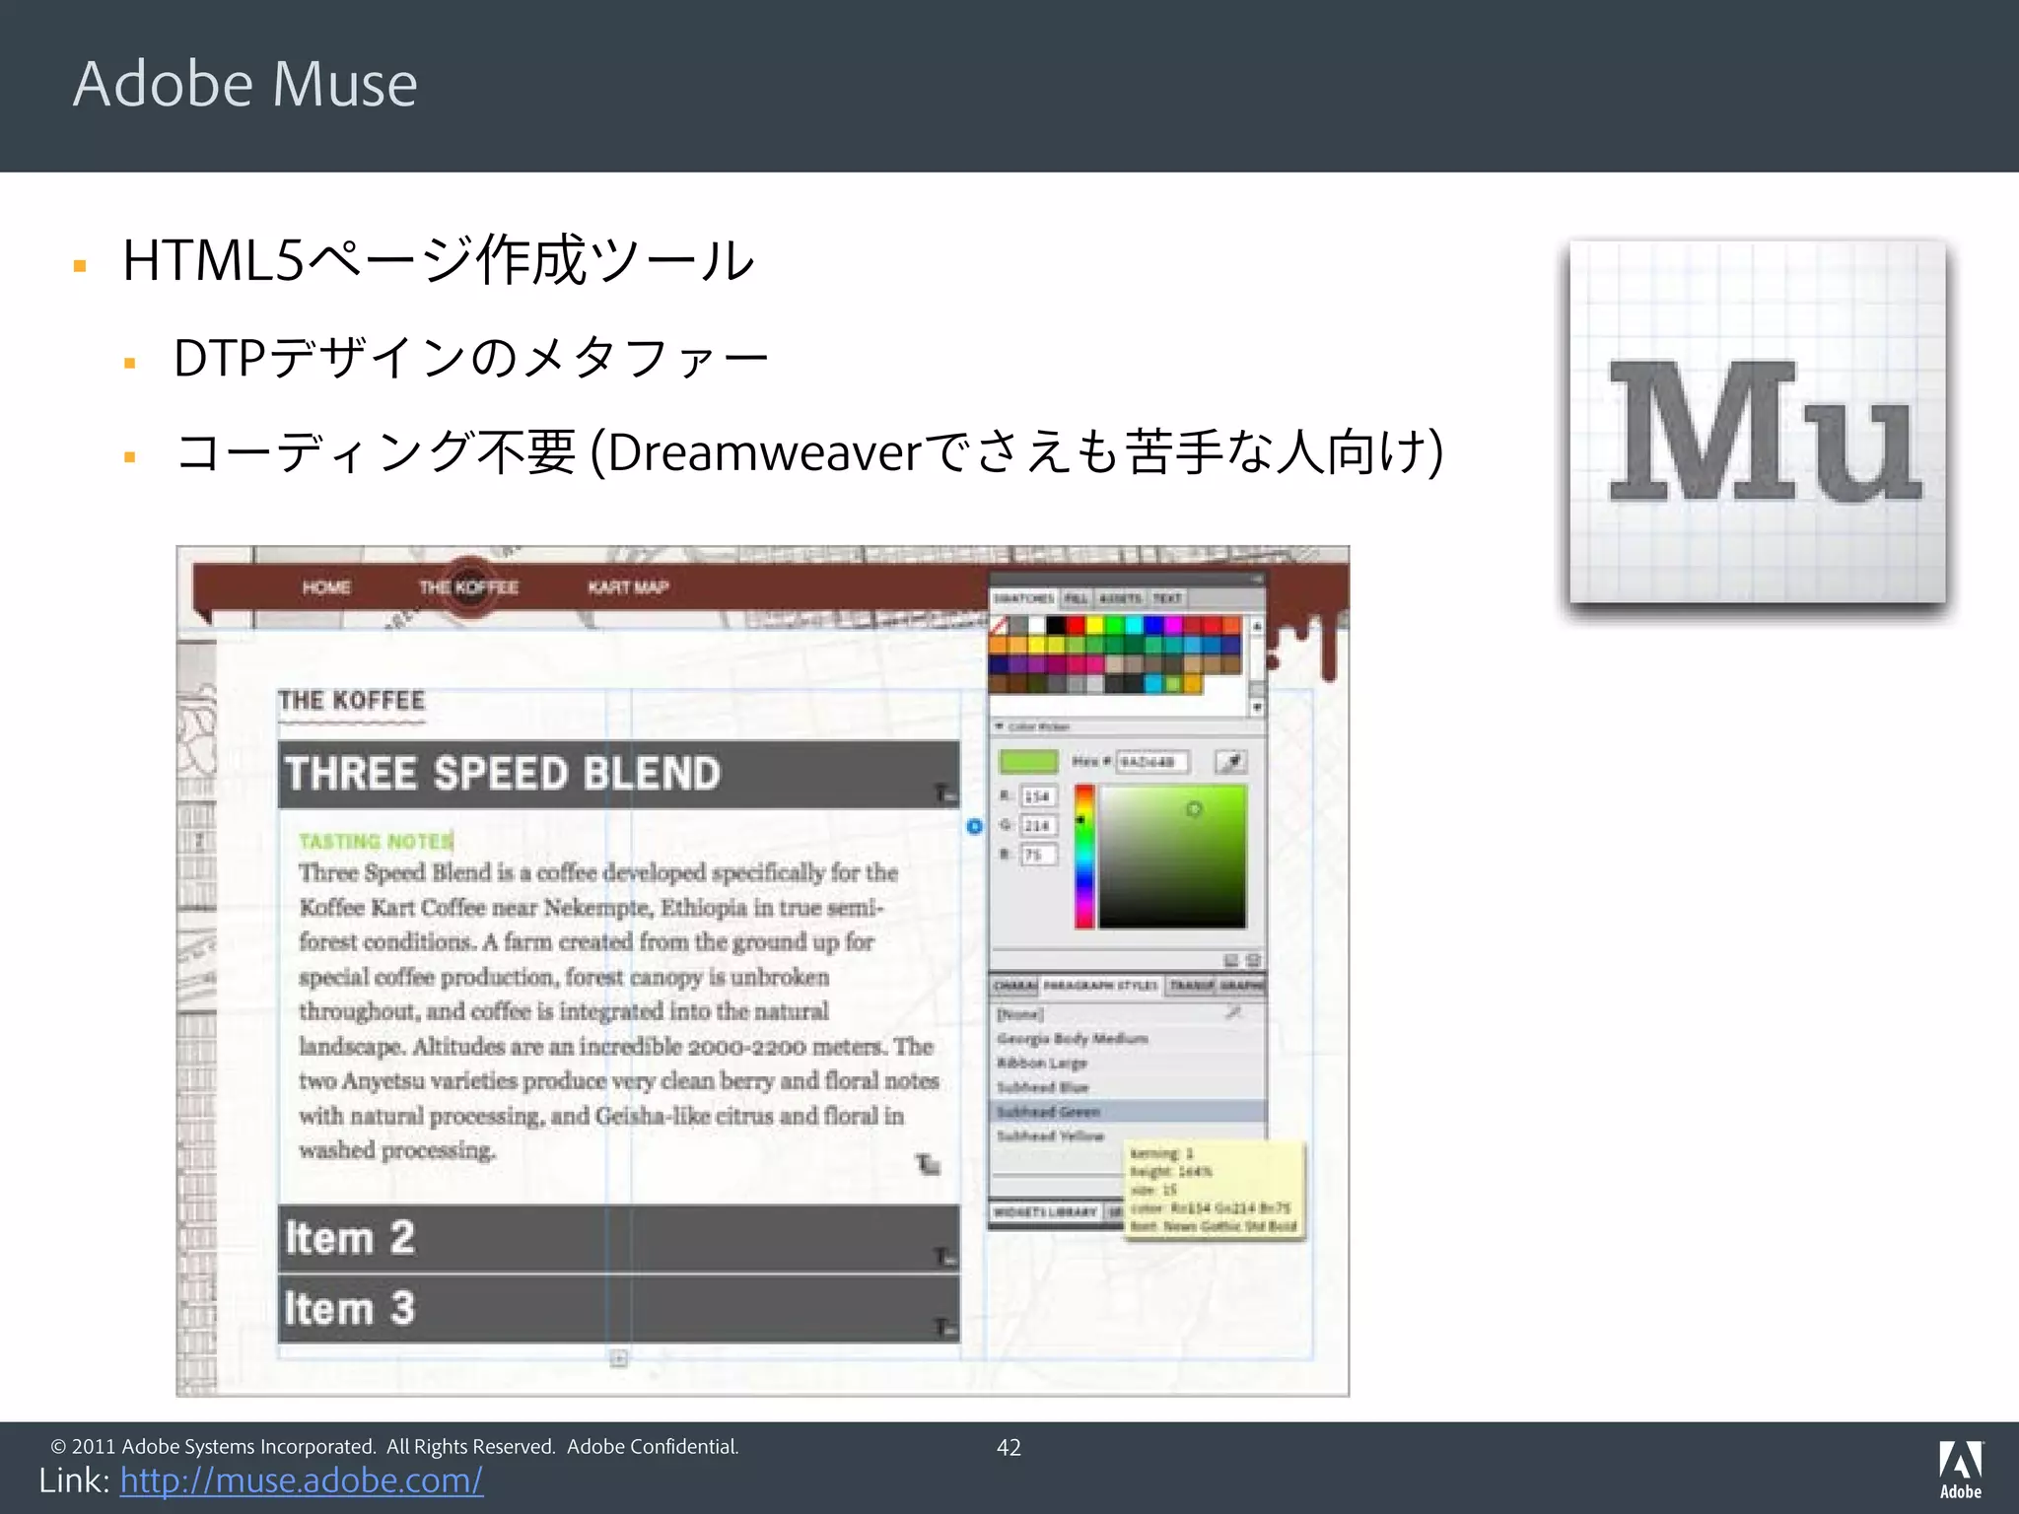The height and width of the screenshot is (1514, 2019).
Task: Click the text frame icon below the tasting notes paragraph
Action: point(928,1165)
